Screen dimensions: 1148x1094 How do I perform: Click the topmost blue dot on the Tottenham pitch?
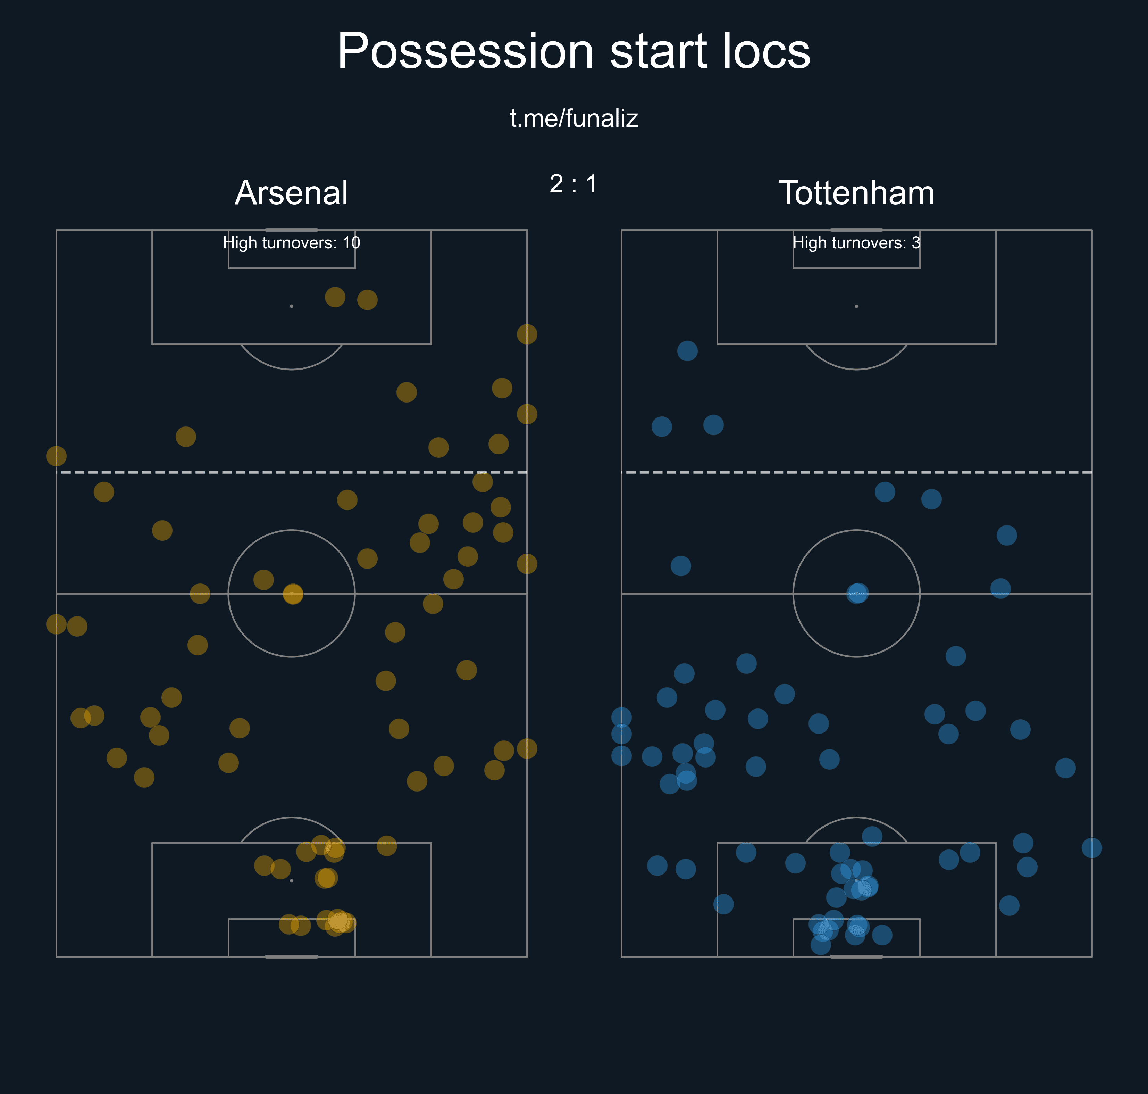(x=687, y=351)
